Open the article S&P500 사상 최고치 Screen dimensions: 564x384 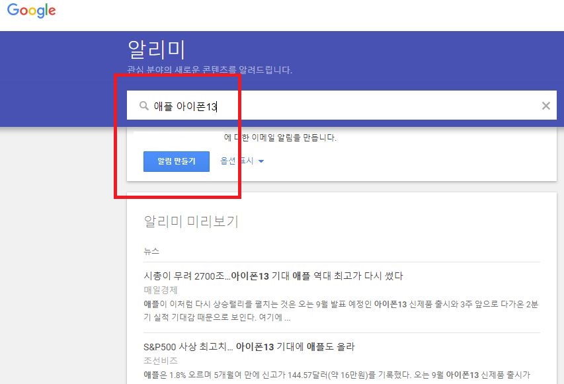(x=249, y=346)
